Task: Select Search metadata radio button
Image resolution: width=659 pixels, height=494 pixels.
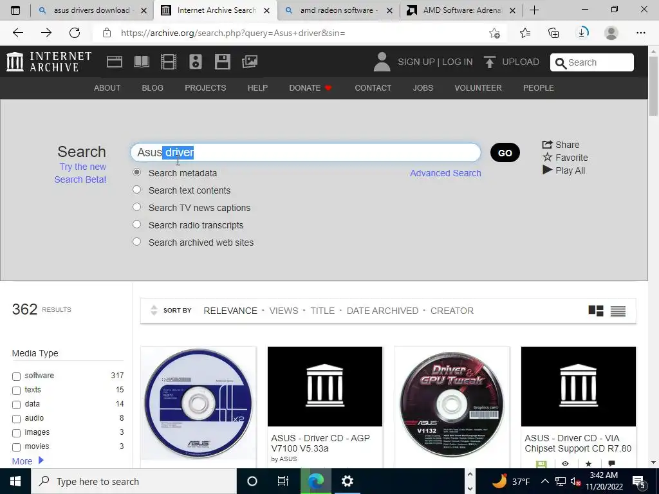Action: point(136,172)
